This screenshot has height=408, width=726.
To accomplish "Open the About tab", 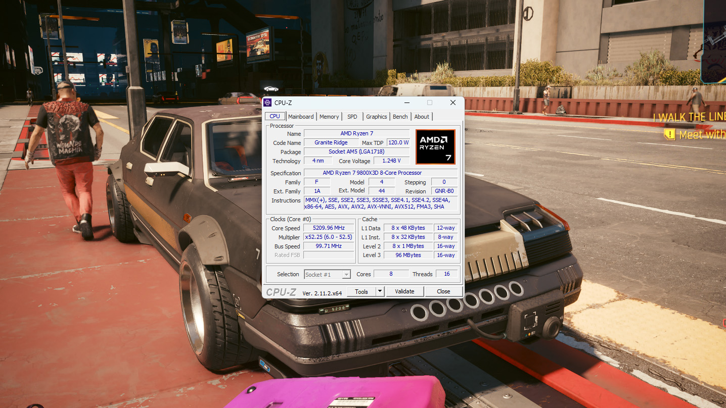I will [x=422, y=117].
